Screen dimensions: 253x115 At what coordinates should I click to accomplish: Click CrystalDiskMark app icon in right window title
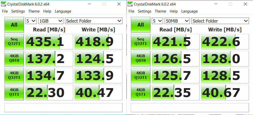tap(130, 4)
